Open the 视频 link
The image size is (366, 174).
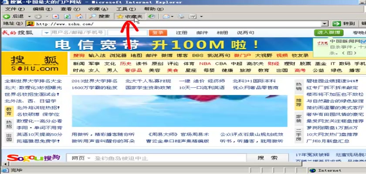(282, 55)
